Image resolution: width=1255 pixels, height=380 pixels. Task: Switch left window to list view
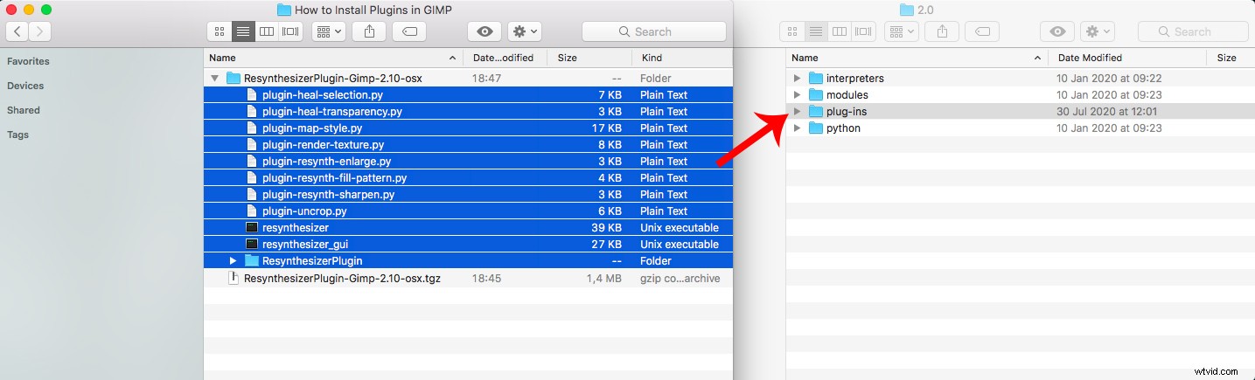tap(243, 31)
